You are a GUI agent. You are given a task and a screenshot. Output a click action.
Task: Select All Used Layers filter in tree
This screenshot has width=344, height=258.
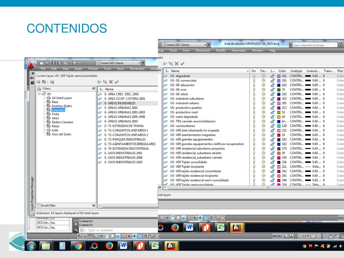coord(62,98)
